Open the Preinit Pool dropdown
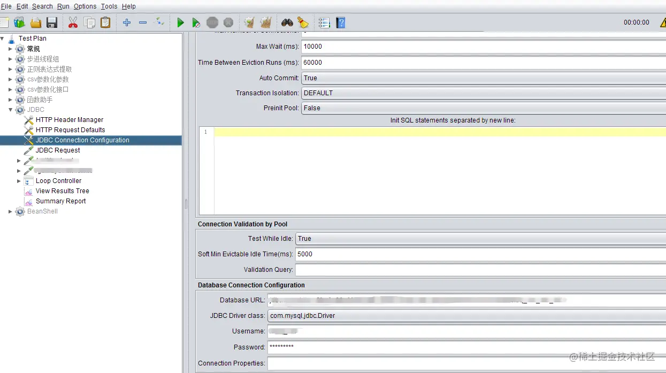This screenshot has width=666, height=373. coord(484,108)
